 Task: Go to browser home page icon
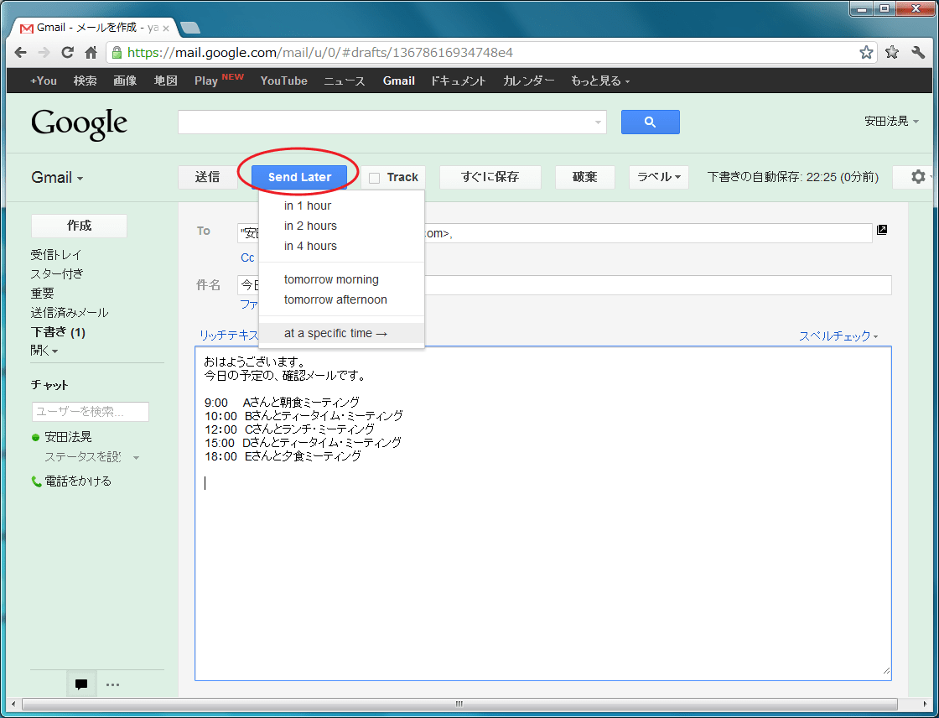(91, 53)
